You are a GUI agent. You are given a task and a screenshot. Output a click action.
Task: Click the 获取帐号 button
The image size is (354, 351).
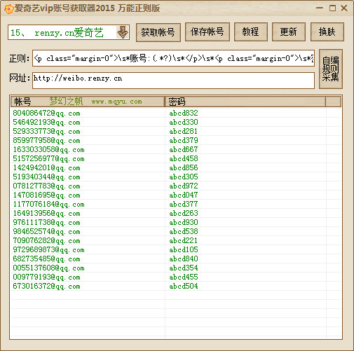tap(158, 32)
